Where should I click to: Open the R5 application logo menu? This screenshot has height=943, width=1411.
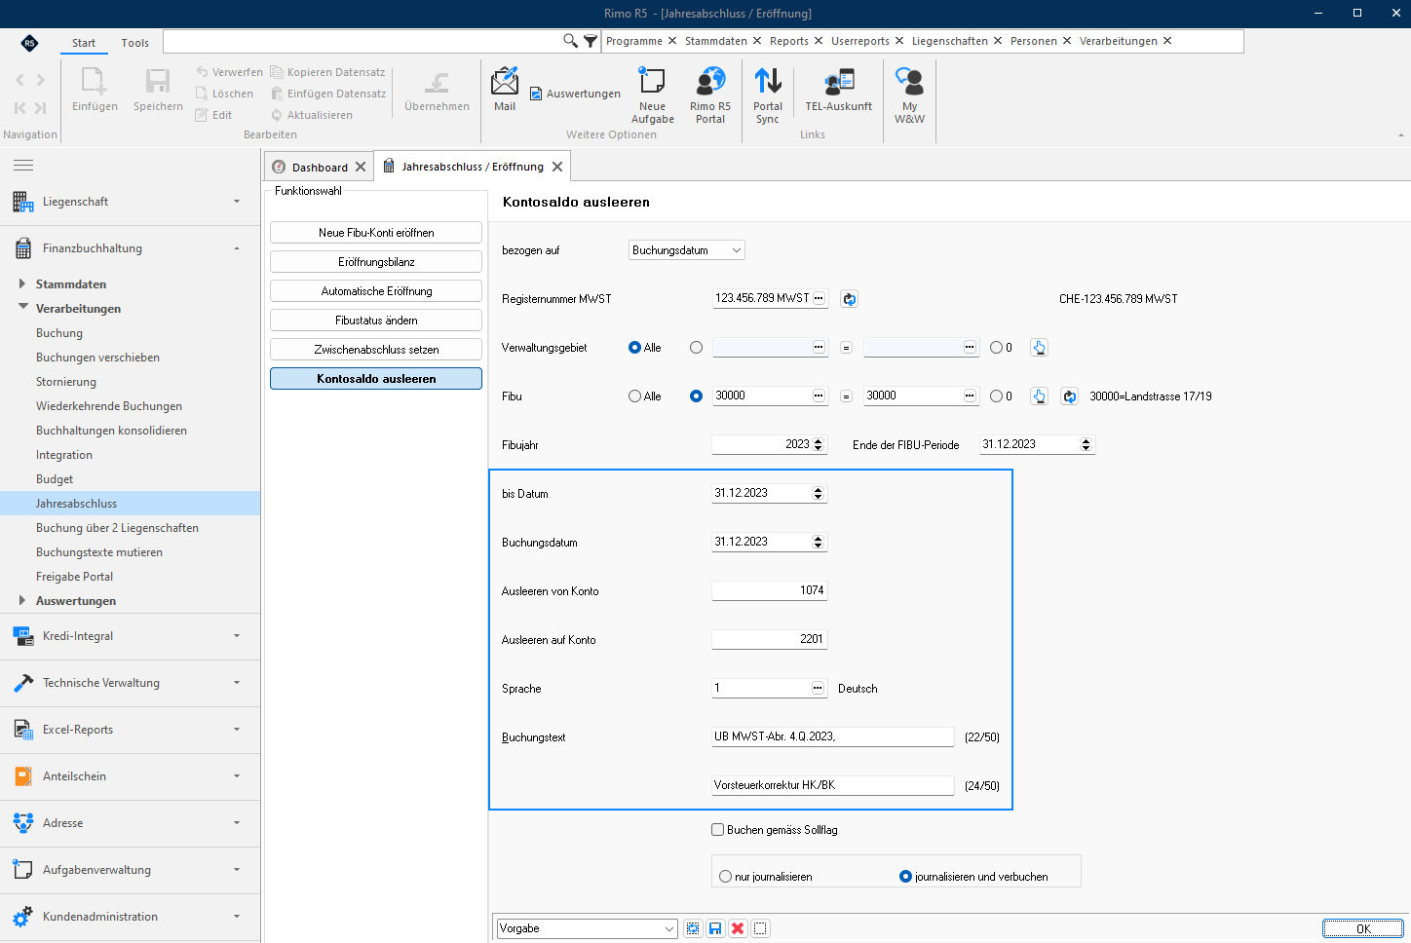click(x=29, y=43)
